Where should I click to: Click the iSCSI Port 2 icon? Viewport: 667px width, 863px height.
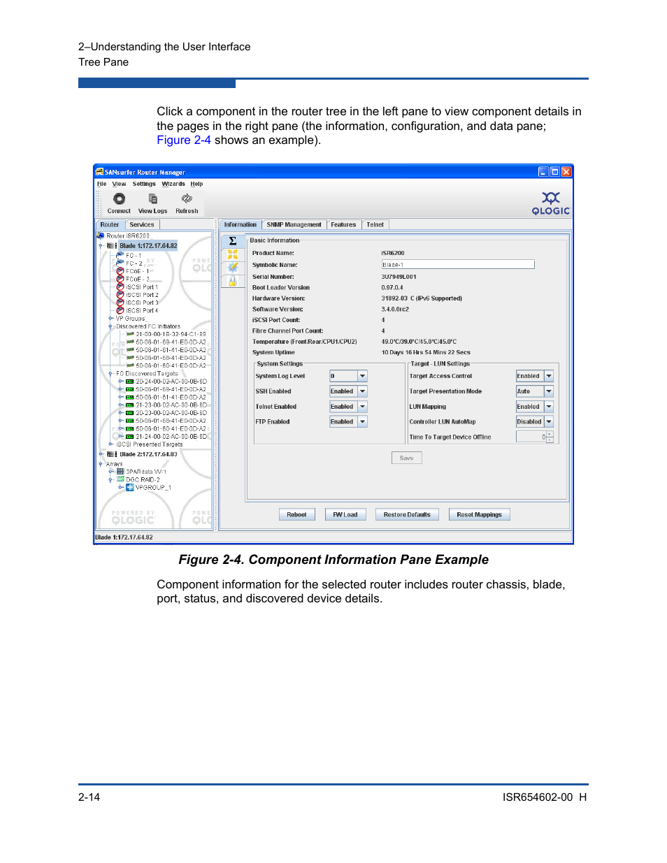120,294
